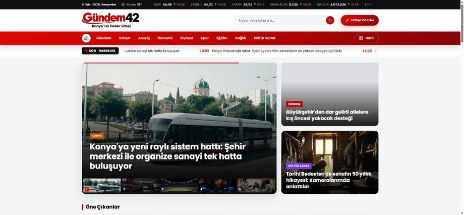Select slider thumbnail 3 with the stadium
This screenshot has width=464, height=215.
[179, 186]
